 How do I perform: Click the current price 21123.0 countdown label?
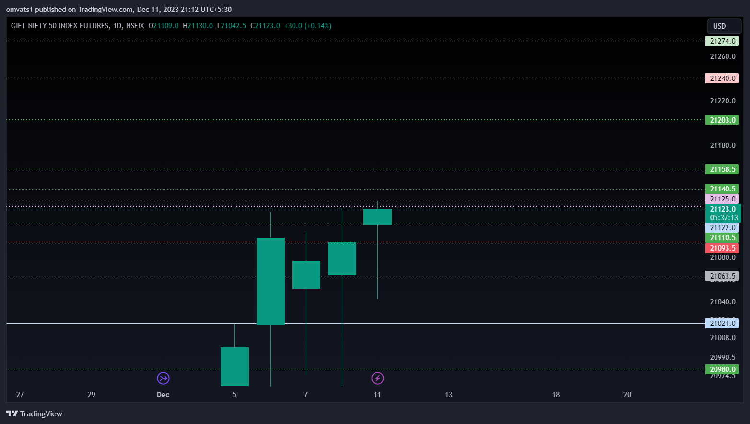click(723, 213)
